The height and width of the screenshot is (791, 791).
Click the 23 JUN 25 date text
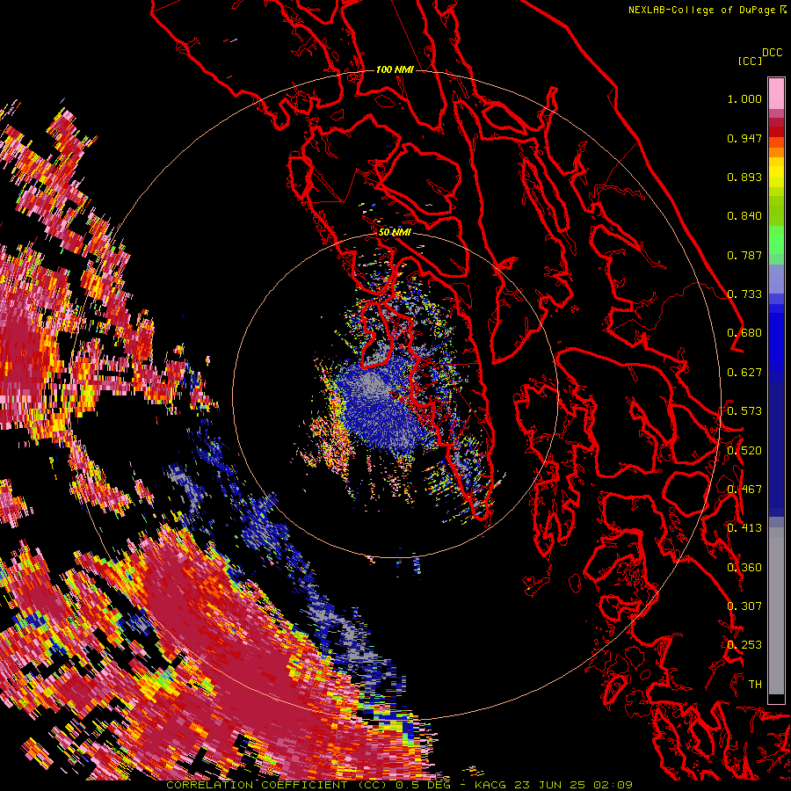[x=551, y=785]
